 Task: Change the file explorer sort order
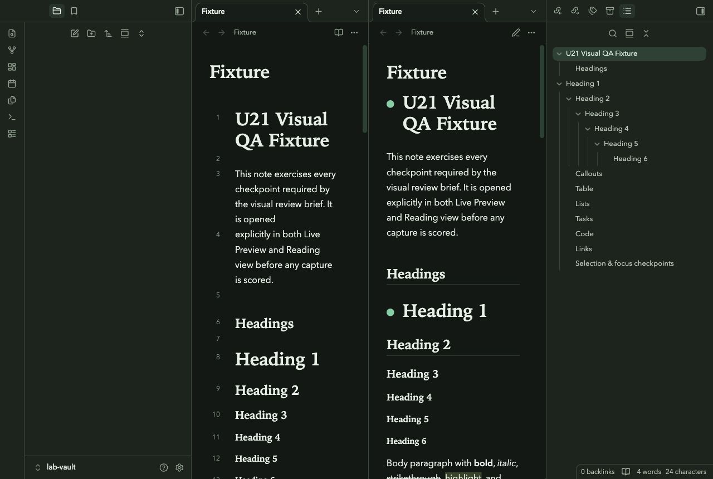point(108,33)
